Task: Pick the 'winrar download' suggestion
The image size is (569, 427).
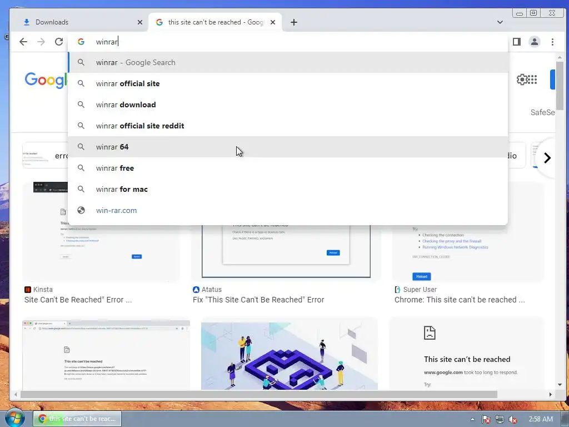Action: [x=288, y=105]
